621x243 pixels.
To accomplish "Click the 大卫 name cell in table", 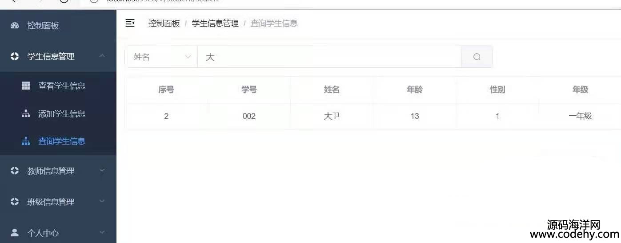I will [x=332, y=116].
